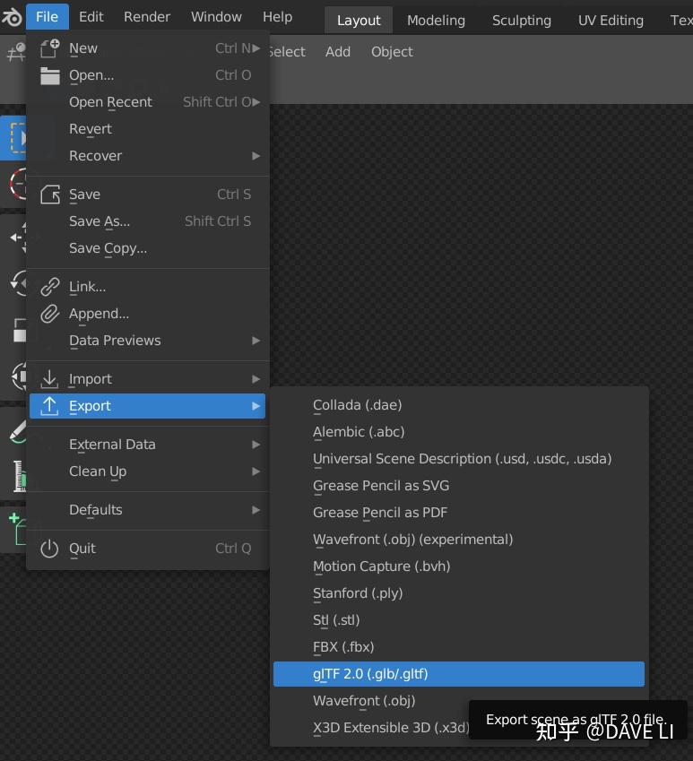Viewport: 693px width, 761px height.
Task: Click the New file icon
Action: 50,48
